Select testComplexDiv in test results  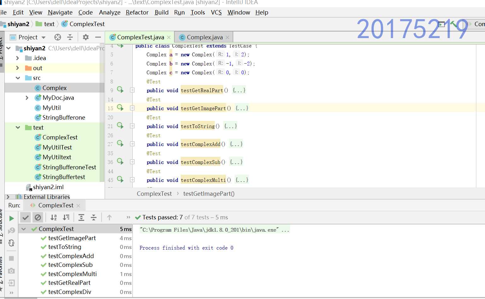[70, 292]
